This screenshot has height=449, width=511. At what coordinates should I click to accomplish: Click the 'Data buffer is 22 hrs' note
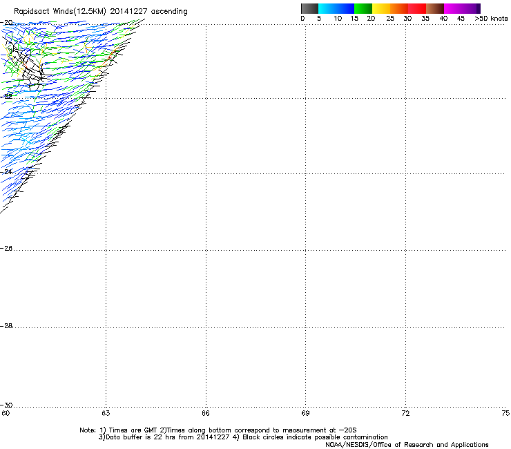pyautogui.click(x=243, y=437)
